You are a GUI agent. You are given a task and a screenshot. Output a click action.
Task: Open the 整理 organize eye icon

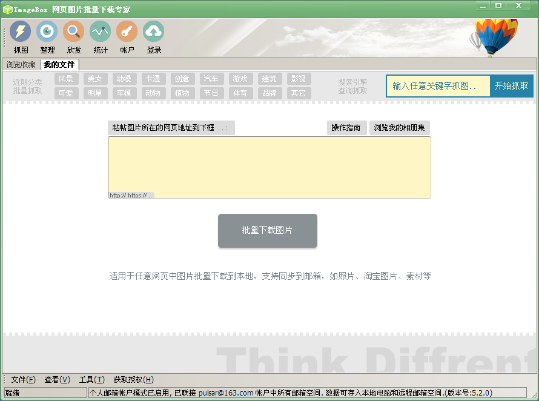pos(47,31)
